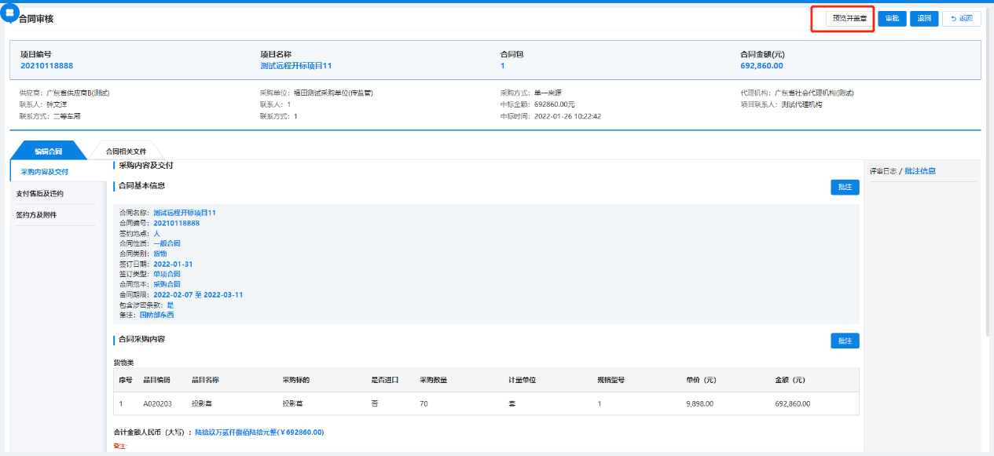Screen dimensions: 994x456
Task: Click row 1 projector item A020203
Action: point(157,404)
